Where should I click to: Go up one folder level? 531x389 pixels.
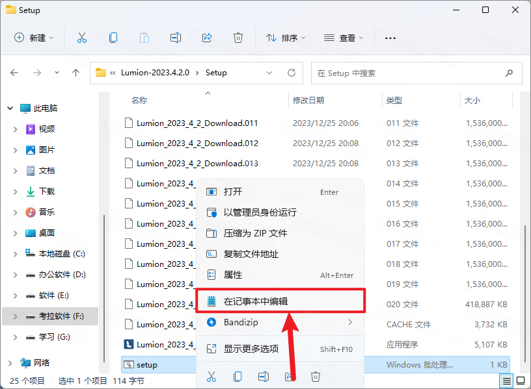pos(76,73)
